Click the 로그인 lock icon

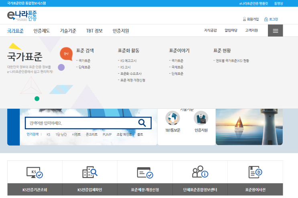pyautogui.click(x=266, y=19)
